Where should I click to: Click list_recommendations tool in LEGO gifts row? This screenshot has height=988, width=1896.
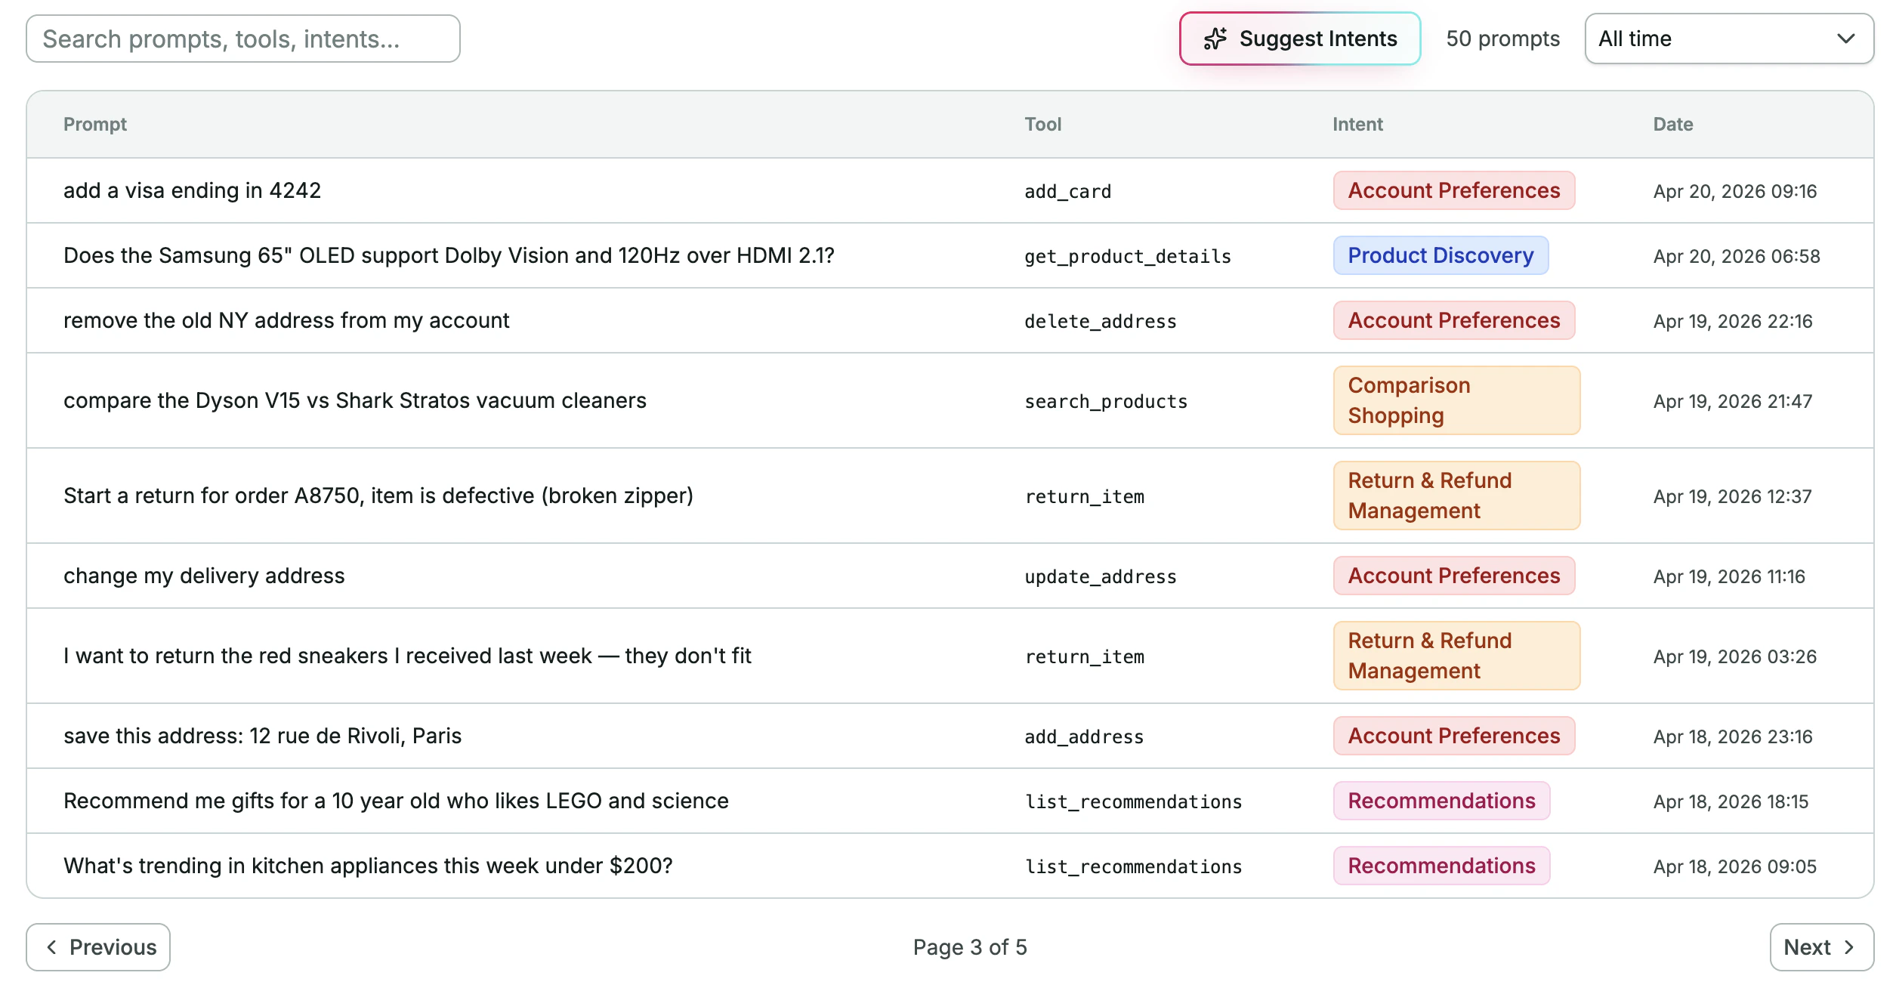pos(1133,802)
